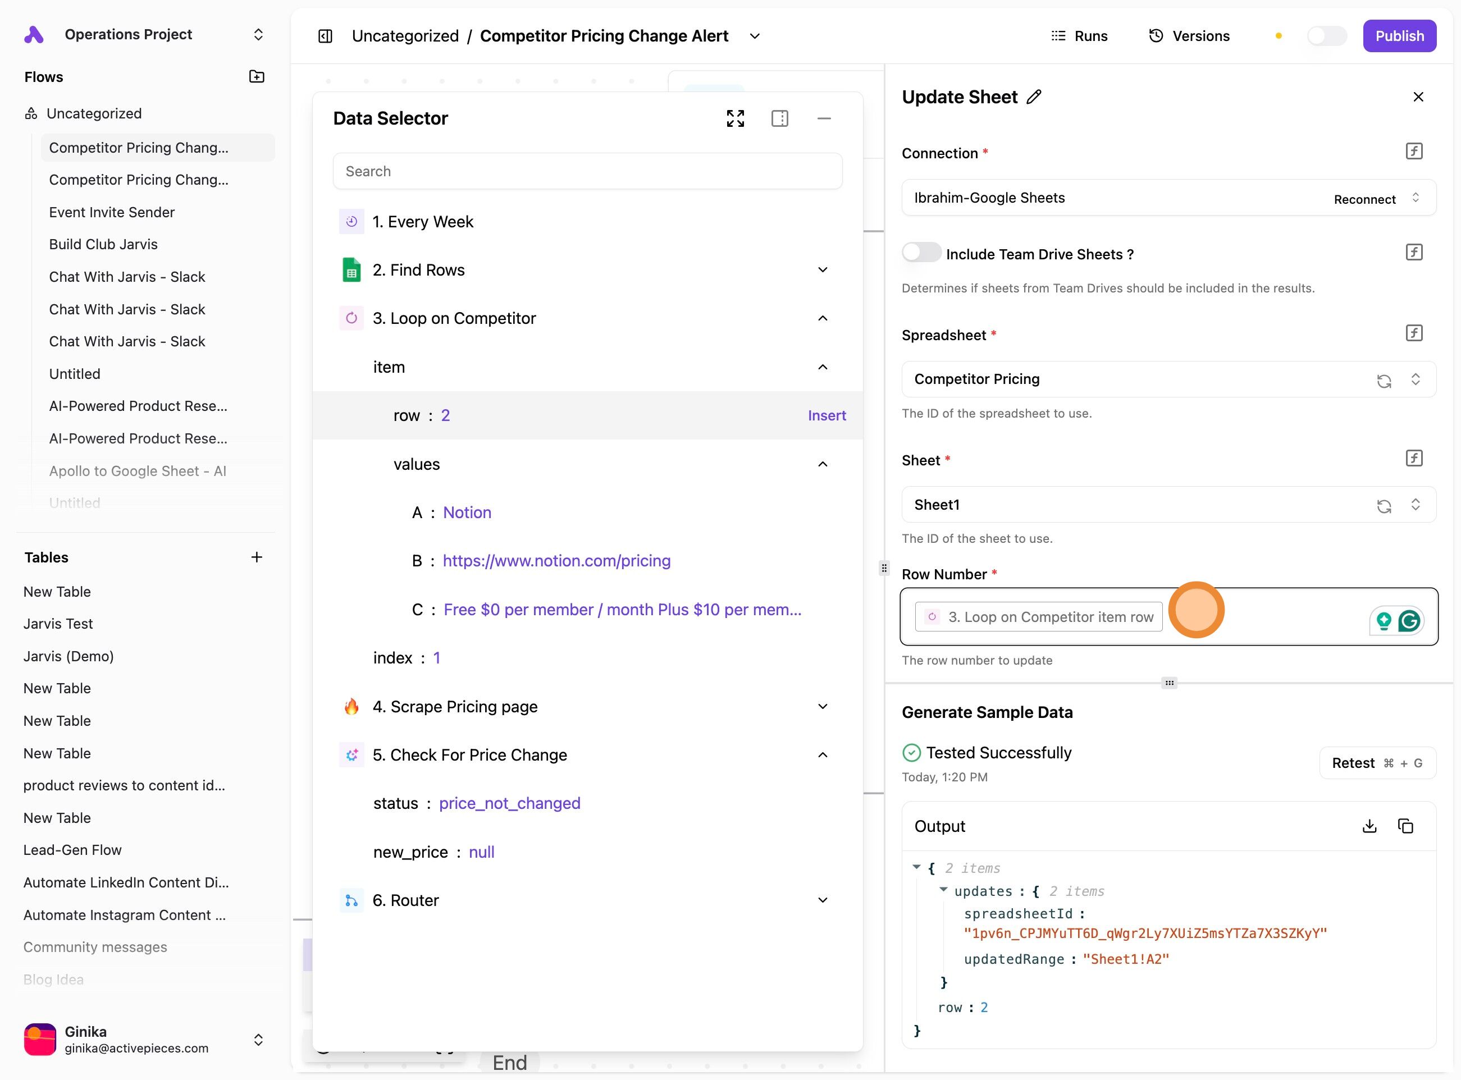Copy the output JSON
The height and width of the screenshot is (1080, 1461).
pyautogui.click(x=1405, y=826)
